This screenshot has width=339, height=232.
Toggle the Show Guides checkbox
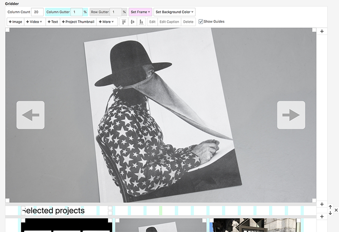pyautogui.click(x=201, y=22)
